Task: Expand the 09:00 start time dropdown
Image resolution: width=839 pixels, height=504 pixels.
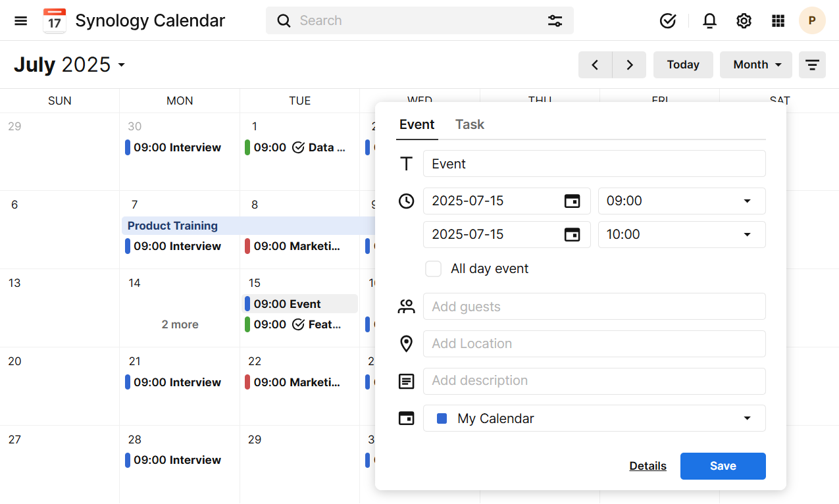Action: [681, 201]
